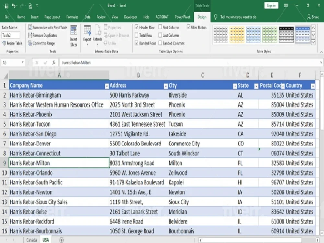Select column A header

click(x=59, y=75)
